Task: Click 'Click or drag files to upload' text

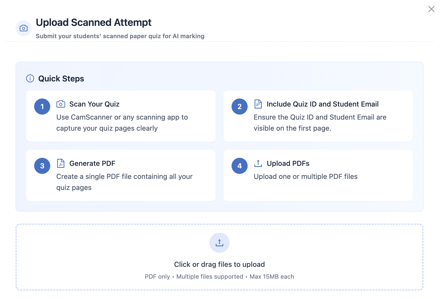Action: [219, 264]
